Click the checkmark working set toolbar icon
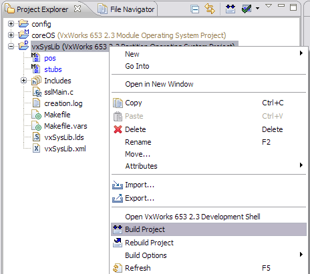Viewport: 310px width, 274px height. pyautogui.click(x=247, y=9)
